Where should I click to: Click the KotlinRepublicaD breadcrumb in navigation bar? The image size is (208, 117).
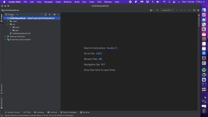point(10,10)
